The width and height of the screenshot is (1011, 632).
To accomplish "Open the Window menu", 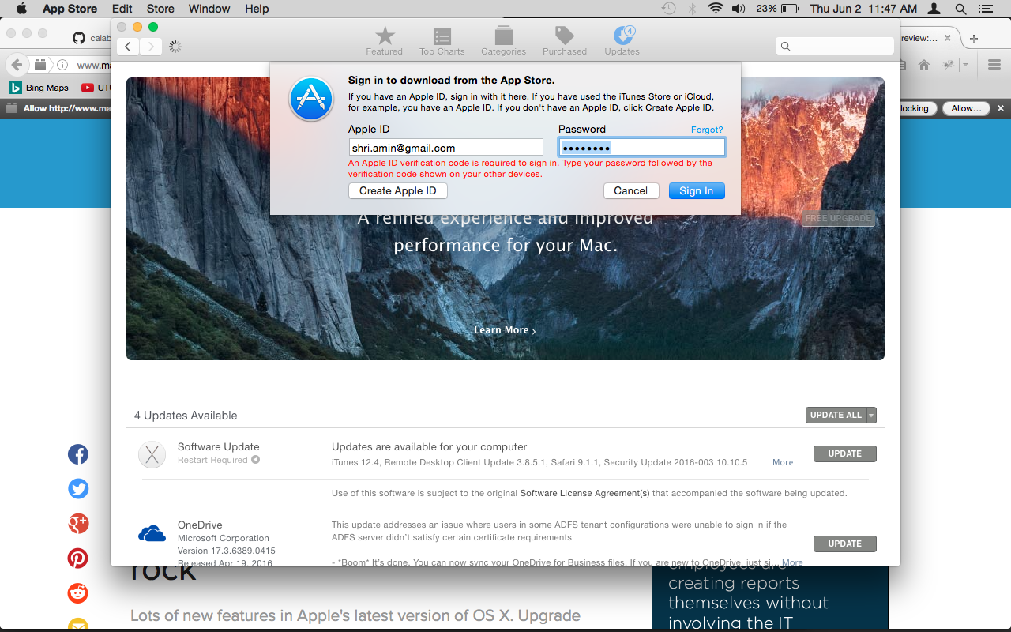I will click(209, 9).
